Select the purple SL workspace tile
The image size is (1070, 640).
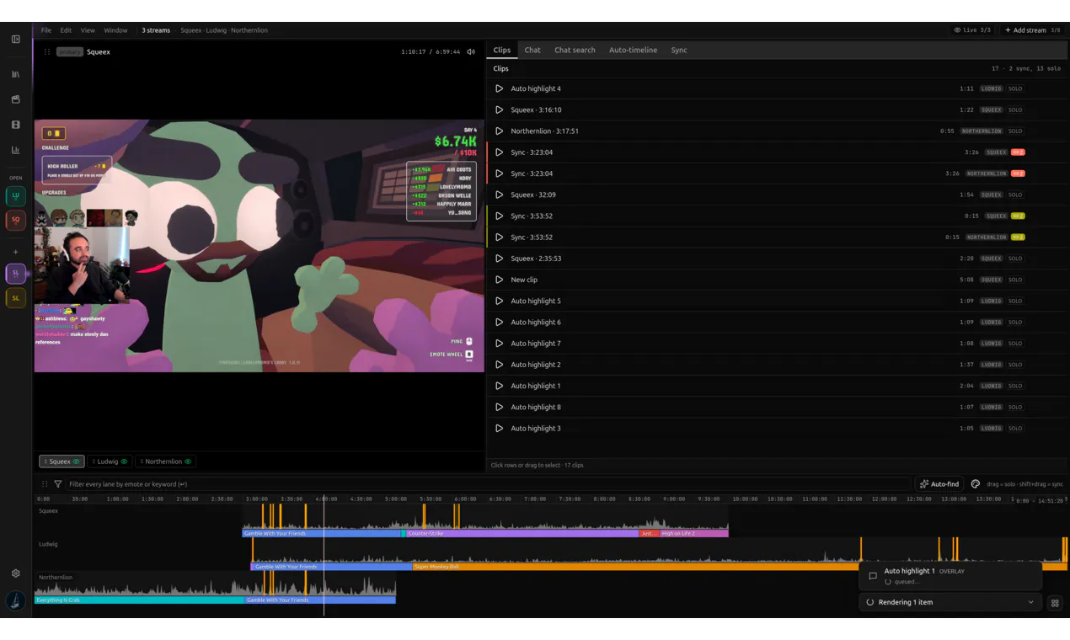pyautogui.click(x=15, y=274)
